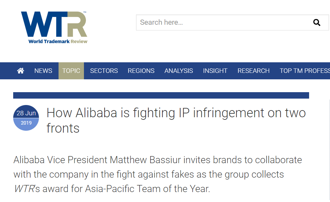Open the NEWS menu item

[43, 71]
